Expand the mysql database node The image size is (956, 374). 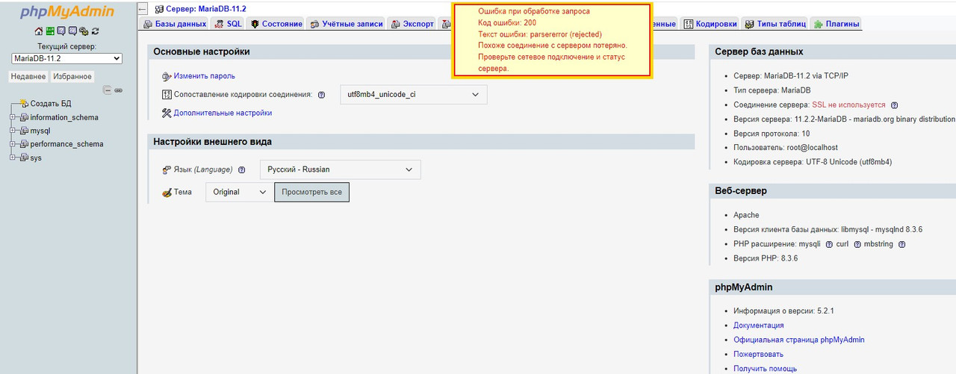(x=13, y=131)
